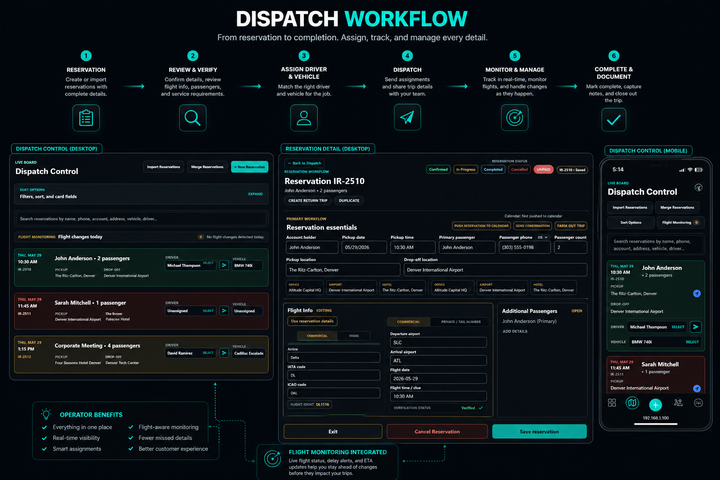This screenshot has width=720, height=480.
Task: Open driver SELECT for Michael Thompson on desktop
Action: click(x=208, y=263)
